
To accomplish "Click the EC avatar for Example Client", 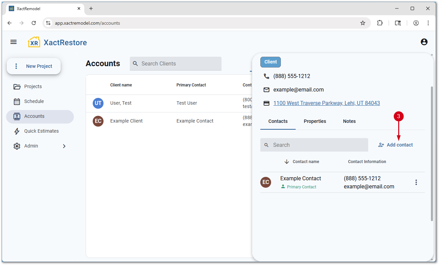I will [x=98, y=121].
